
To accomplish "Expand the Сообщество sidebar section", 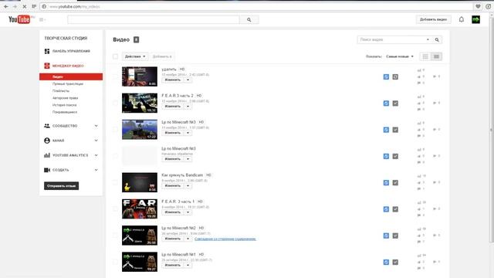I will pyautogui.click(x=96, y=126).
